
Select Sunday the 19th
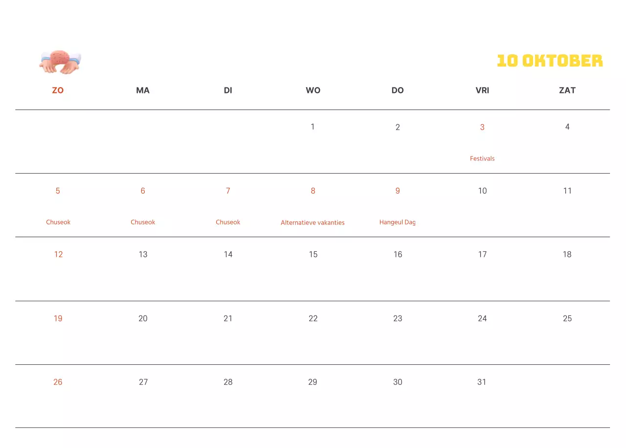pos(58,318)
